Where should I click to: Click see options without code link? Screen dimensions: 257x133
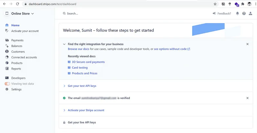[172, 49]
